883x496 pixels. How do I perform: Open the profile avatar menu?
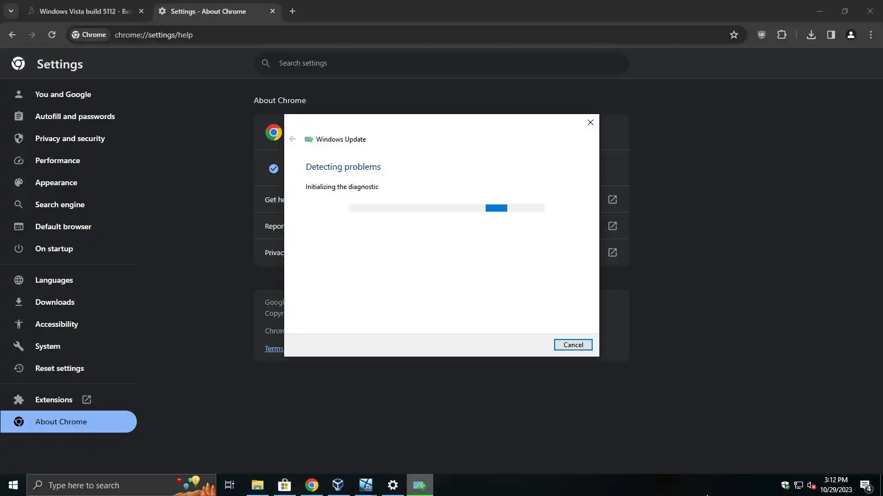coord(851,35)
